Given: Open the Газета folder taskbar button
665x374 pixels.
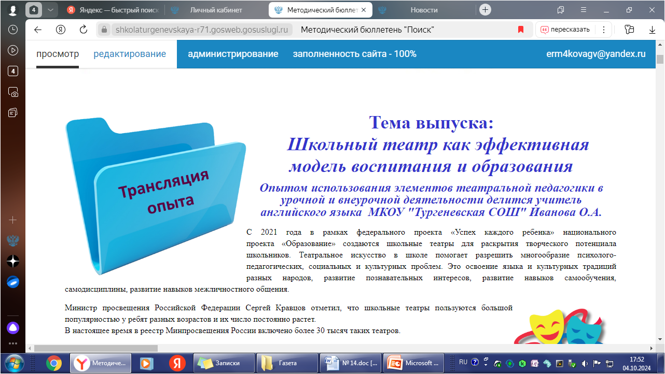Looking at the screenshot, I should 287,363.
